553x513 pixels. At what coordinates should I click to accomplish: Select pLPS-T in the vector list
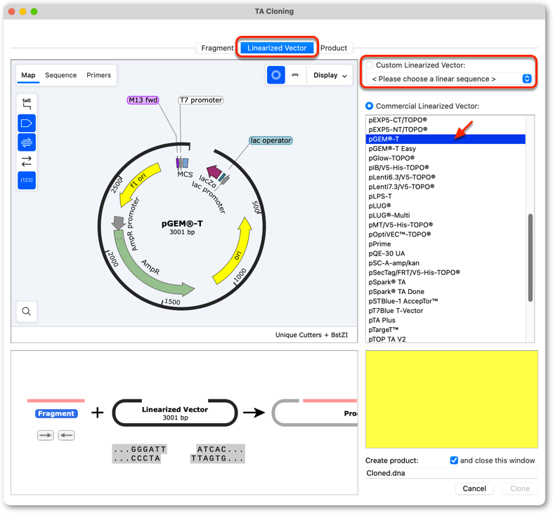pos(445,196)
